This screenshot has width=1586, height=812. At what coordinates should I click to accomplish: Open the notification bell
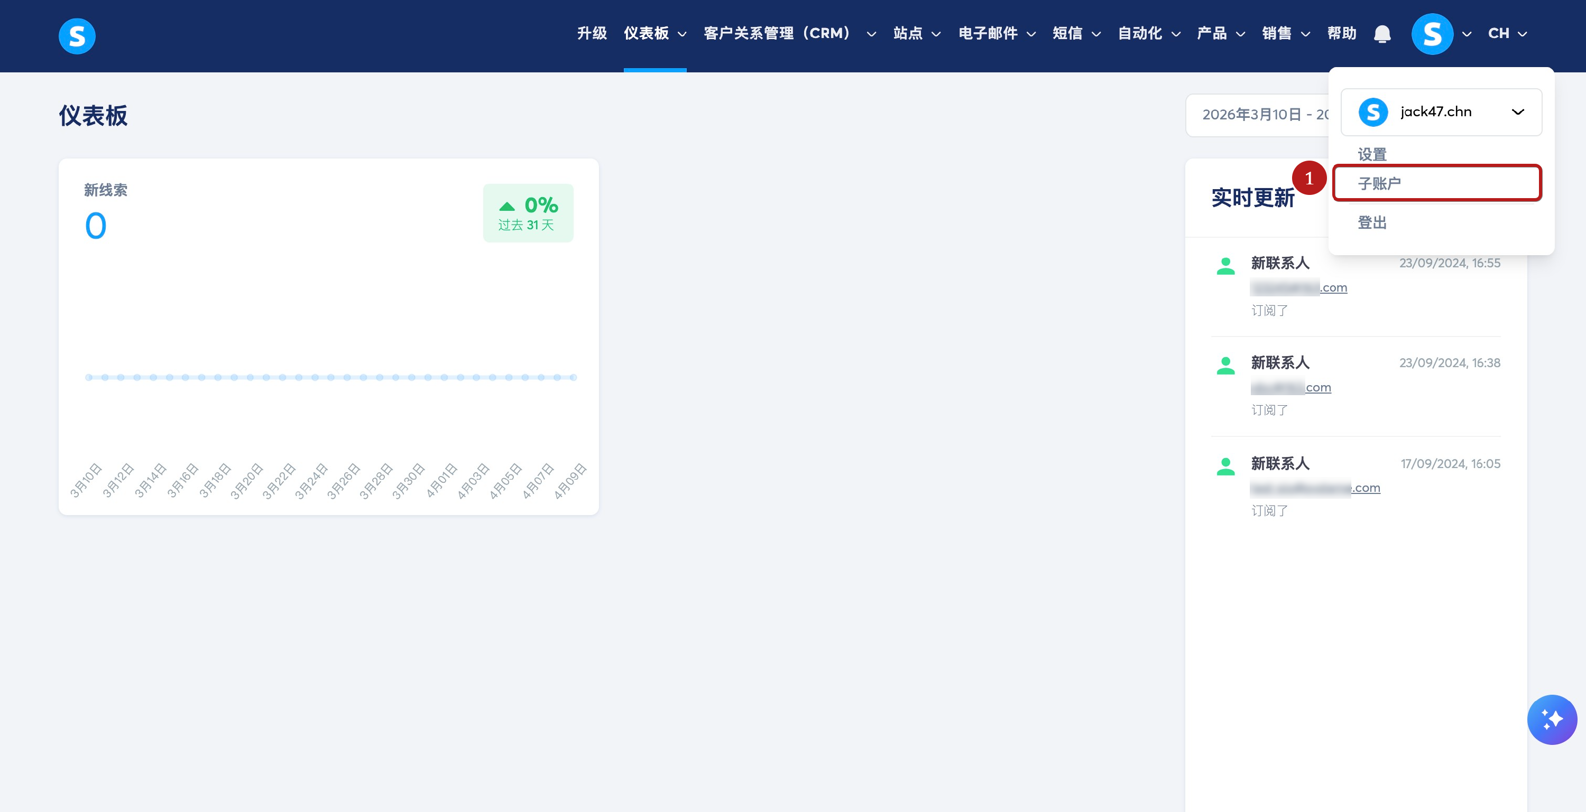coord(1382,34)
